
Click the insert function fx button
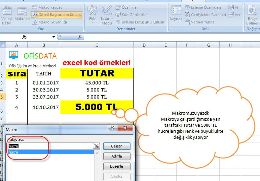80,37
